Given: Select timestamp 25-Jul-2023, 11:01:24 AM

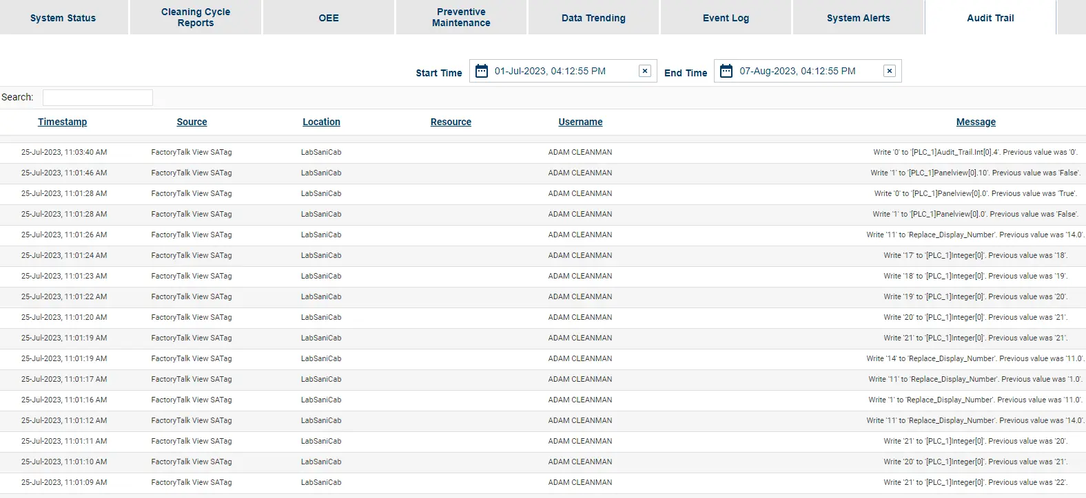Looking at the screenshot, I should point(64,255).
